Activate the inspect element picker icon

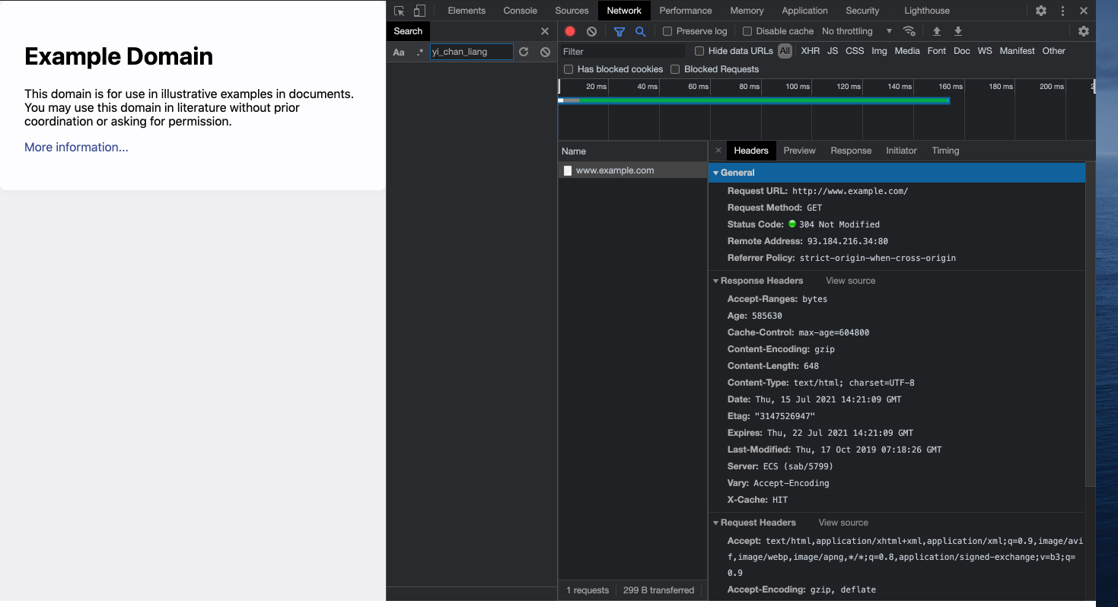[399, 11]
